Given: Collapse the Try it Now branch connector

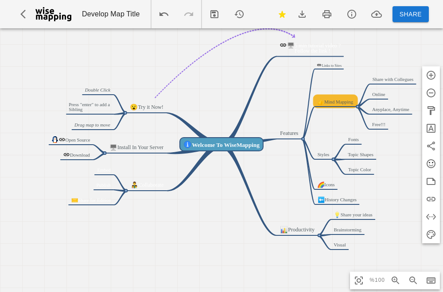Looking at the screenshot, I should pyautogui.click(x=125, y=113).
